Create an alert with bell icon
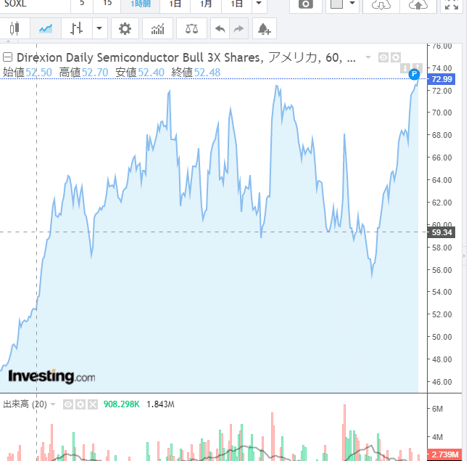This screenshot has height=461, width=469. 265,29
